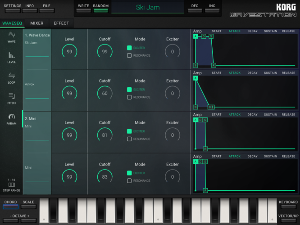Play the leftmost white piano key
300x225 pixels.
coord(44,211)
